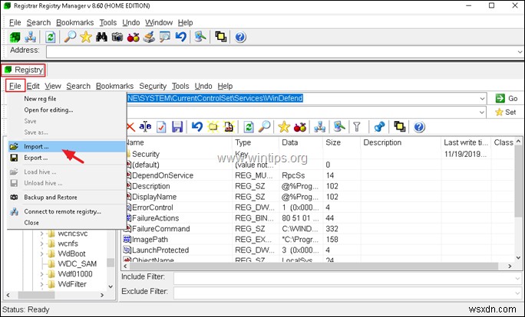Click the apples compare icon in top toolbar
The width and height of the screenshot is (525, 317).
[x=133, y=37]
